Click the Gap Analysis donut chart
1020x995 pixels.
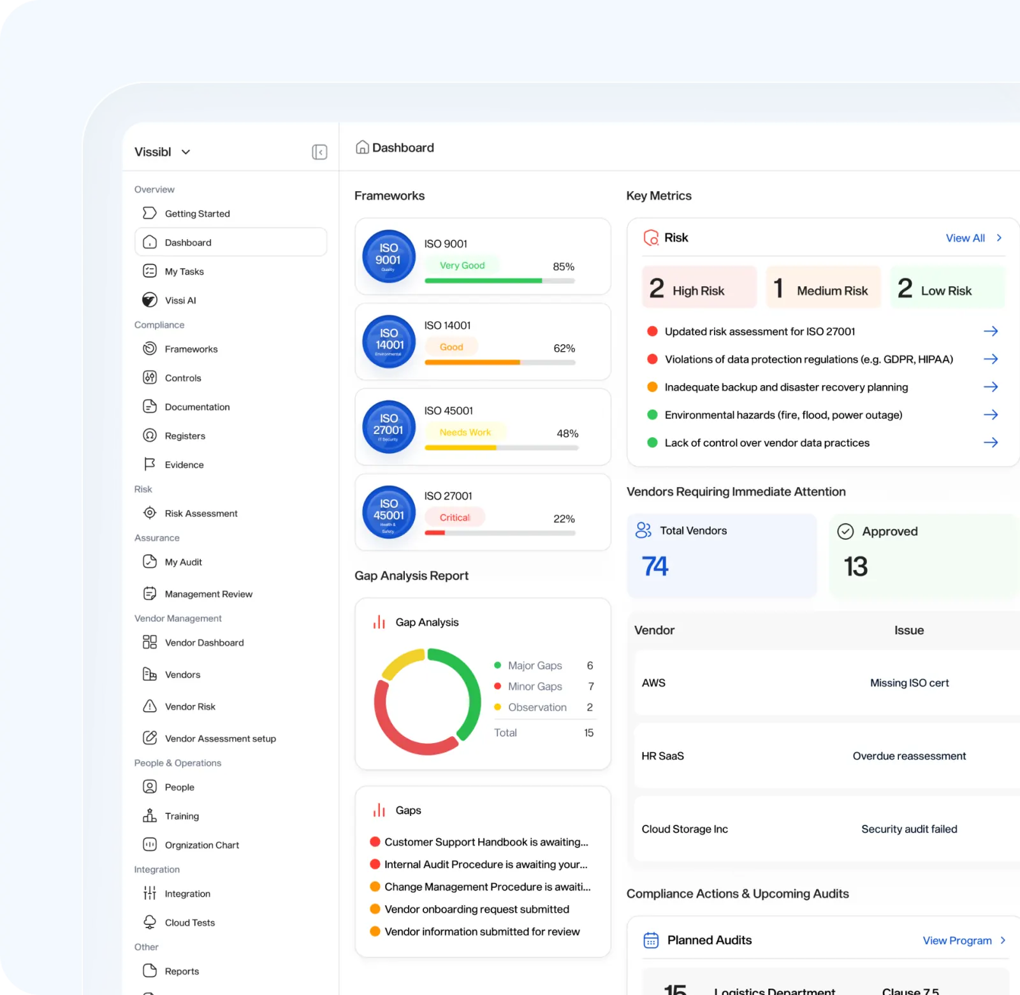428,702
